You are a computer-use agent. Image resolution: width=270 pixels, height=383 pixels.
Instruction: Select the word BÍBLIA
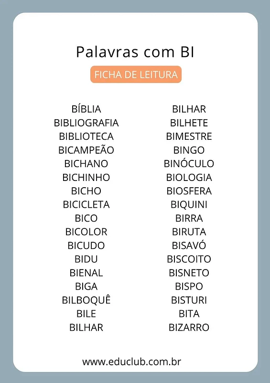click(x=86, y=109)
